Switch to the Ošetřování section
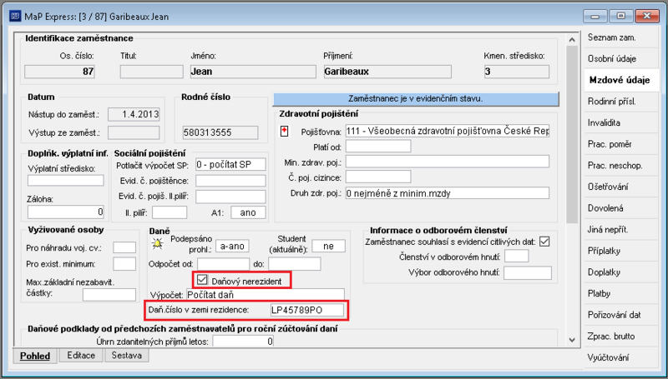Viewport: 668px width, 379px height. pyautogui.click(x=621, y=187)
